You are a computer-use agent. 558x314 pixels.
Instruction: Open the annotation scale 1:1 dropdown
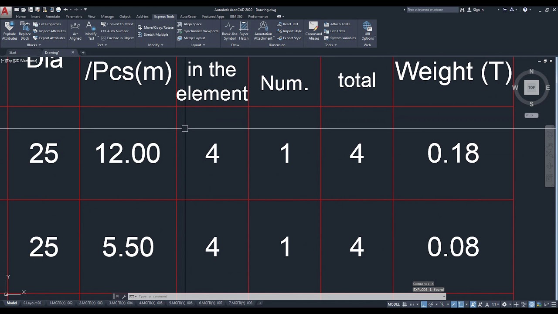click(496, 304)
